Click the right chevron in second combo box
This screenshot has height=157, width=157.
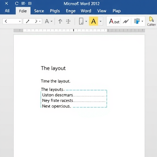(x=36, y=21)
